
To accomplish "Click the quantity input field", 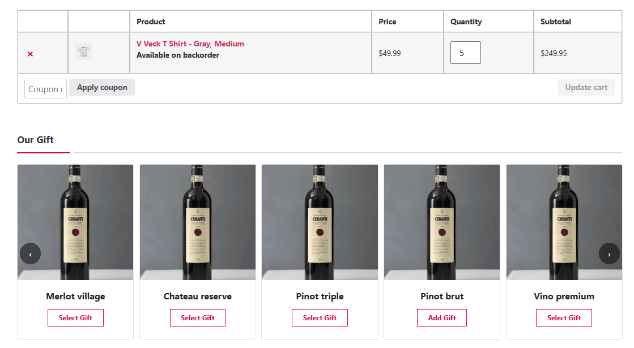I will [465, 53].
